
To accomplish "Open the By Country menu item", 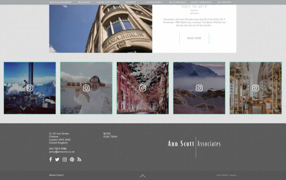I will point(224,2).
